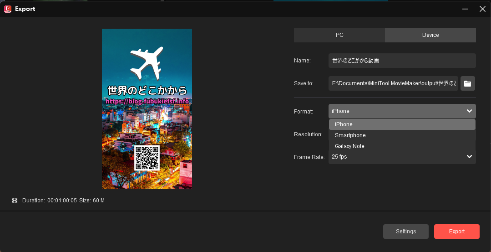Click the MiniTool MovieMaker app logo in title bar
Screen dimensions: 491x252
[x=8, y=9]
